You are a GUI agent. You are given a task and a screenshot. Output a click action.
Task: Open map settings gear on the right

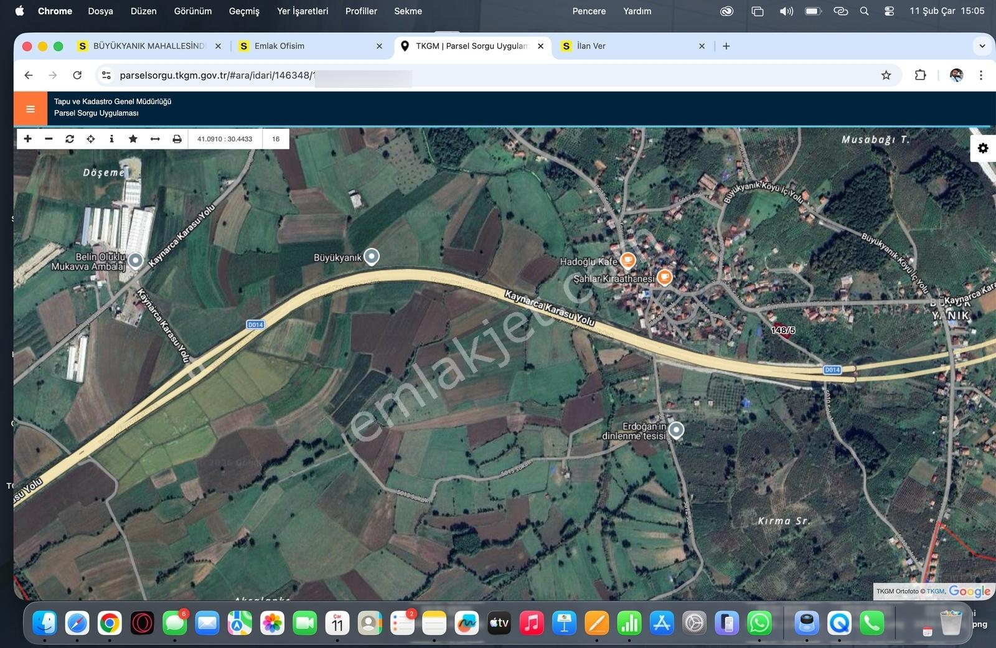coord(983,148)
